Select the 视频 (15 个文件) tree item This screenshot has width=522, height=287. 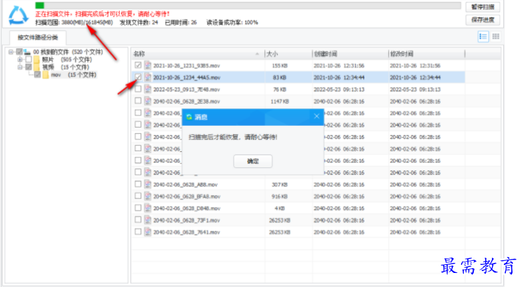[x=66, y=68]
